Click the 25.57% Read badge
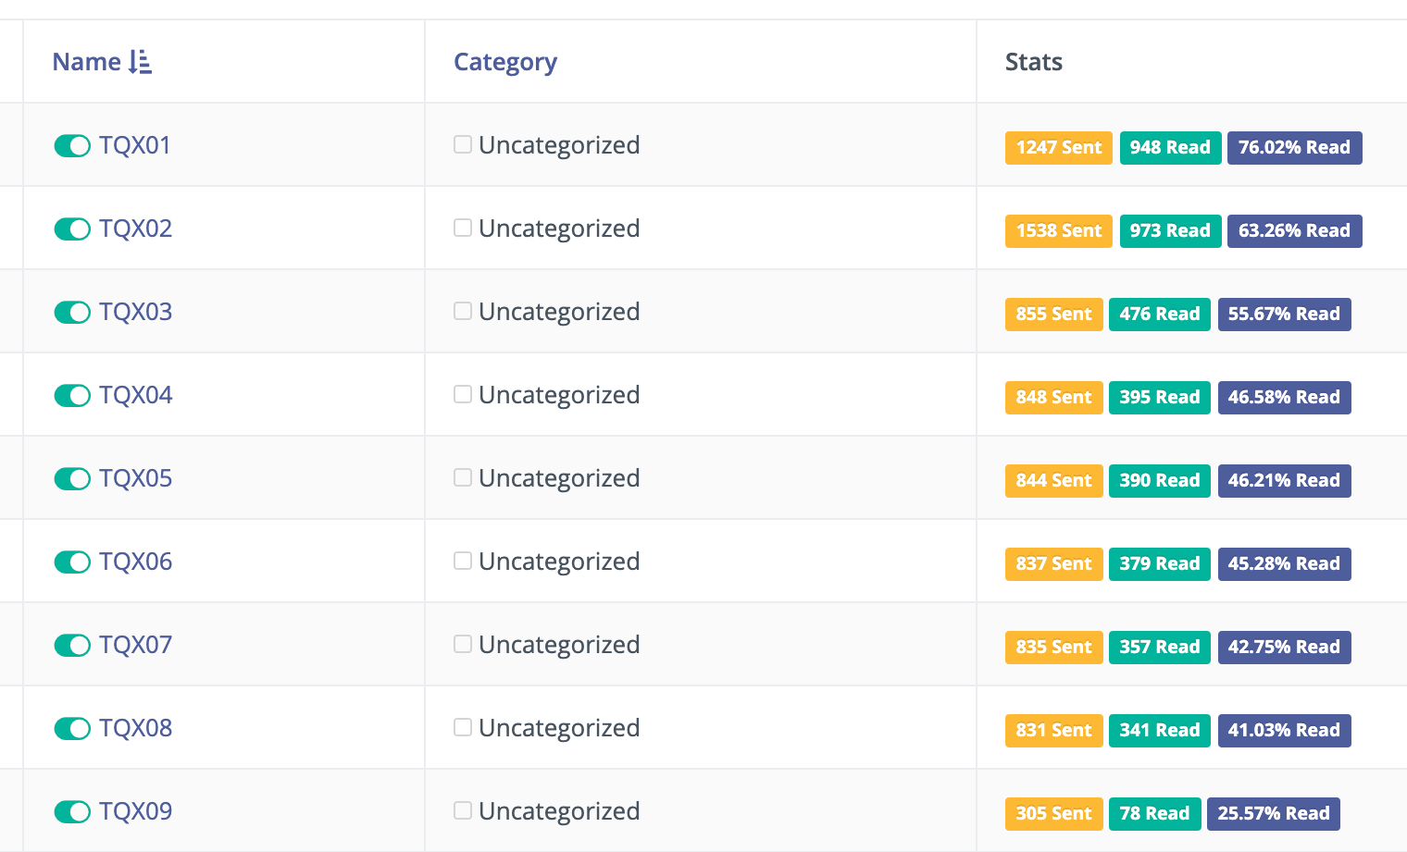 tap(1274, 814)
